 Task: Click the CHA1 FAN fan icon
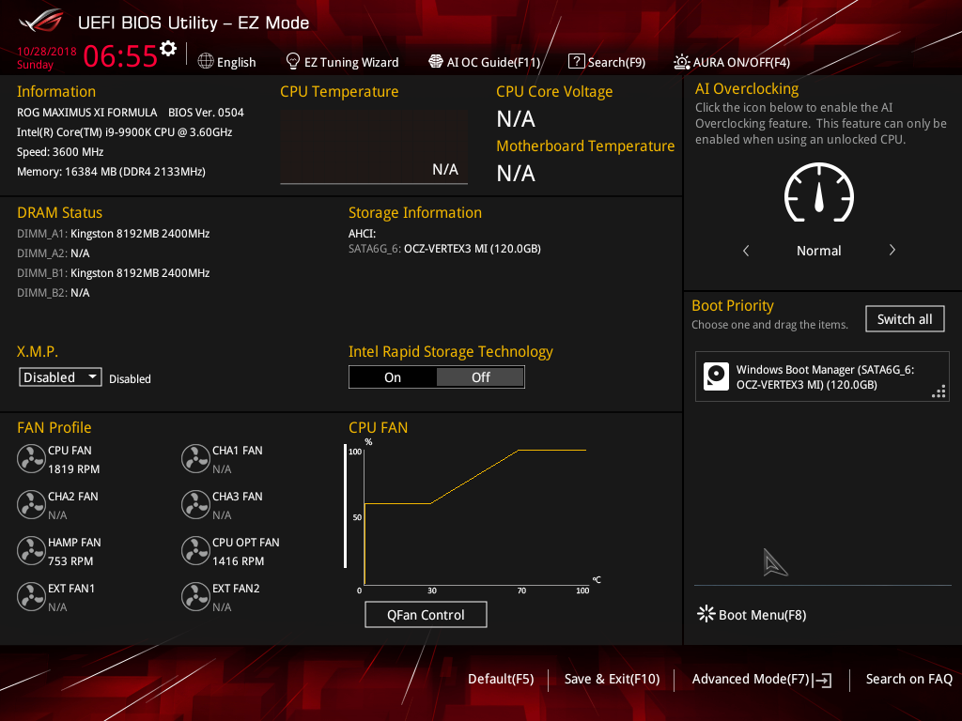(x=195, y=458)
